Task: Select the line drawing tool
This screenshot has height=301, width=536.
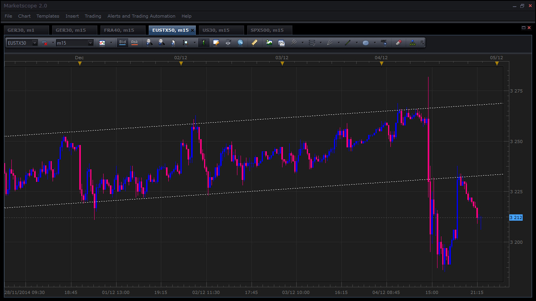Action: point(348,43)
